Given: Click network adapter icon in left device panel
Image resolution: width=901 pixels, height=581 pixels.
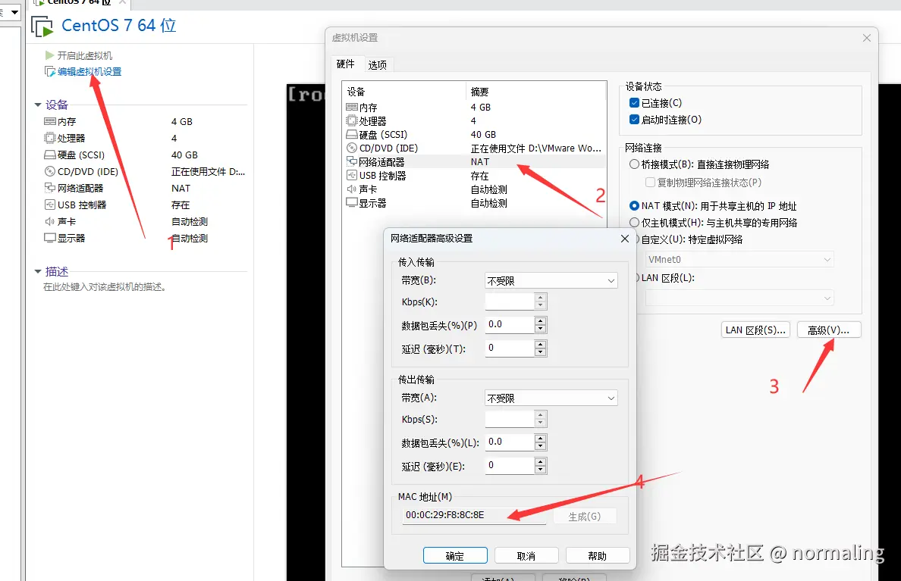Looking at the screenshot, I should coord(50,189).
